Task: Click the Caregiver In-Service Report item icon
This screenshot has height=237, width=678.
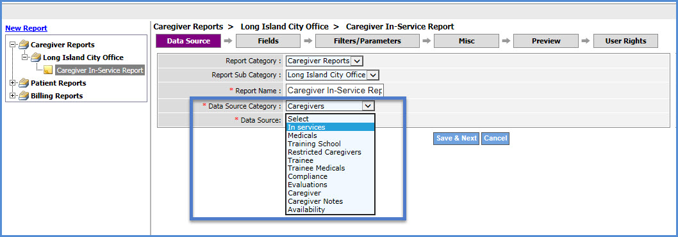Action: coord(49,70)
